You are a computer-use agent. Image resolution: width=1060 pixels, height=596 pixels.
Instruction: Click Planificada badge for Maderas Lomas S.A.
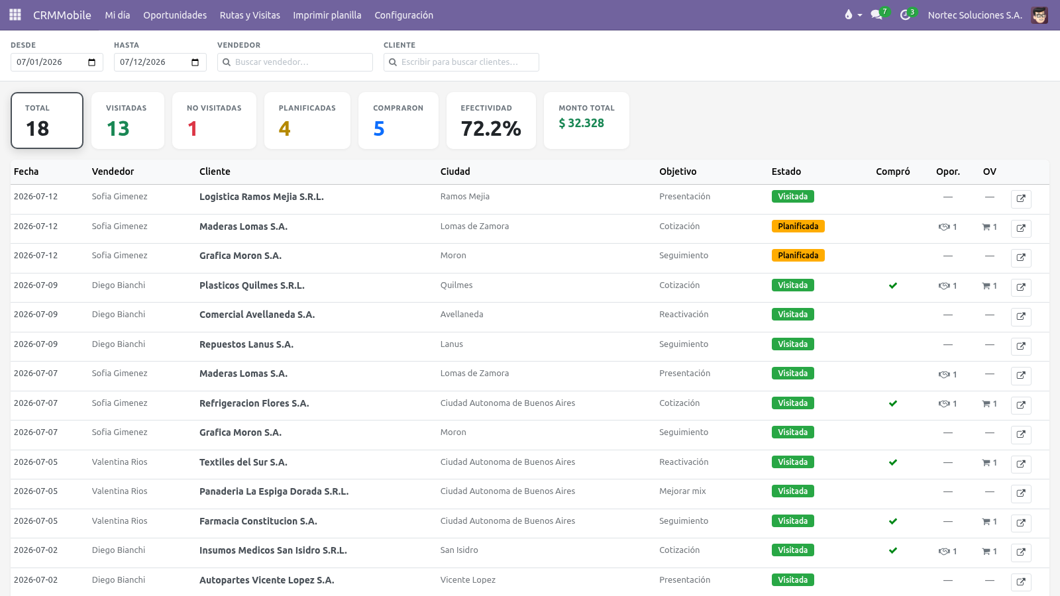798,226
